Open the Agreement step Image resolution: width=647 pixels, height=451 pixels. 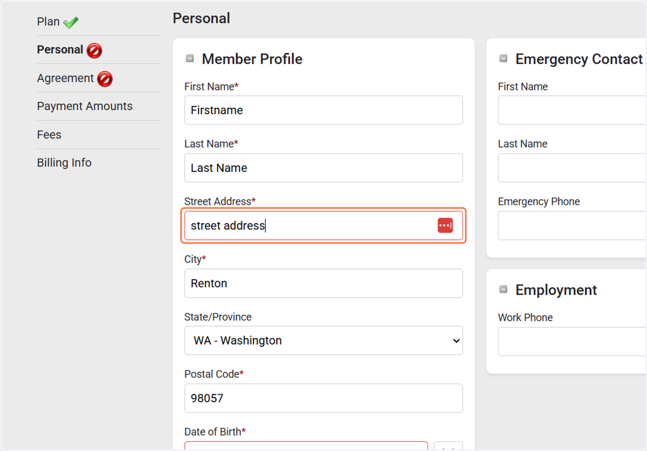click(x=65, y=78)
